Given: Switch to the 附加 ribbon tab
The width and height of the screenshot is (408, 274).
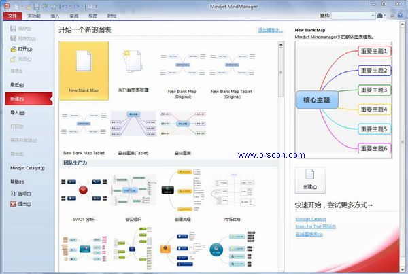Looking at the screenshot, I should (112, 16).
